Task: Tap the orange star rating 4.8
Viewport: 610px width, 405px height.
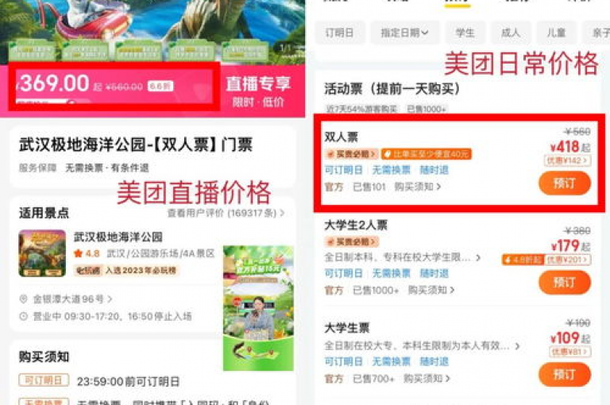Action: (87, 253)
